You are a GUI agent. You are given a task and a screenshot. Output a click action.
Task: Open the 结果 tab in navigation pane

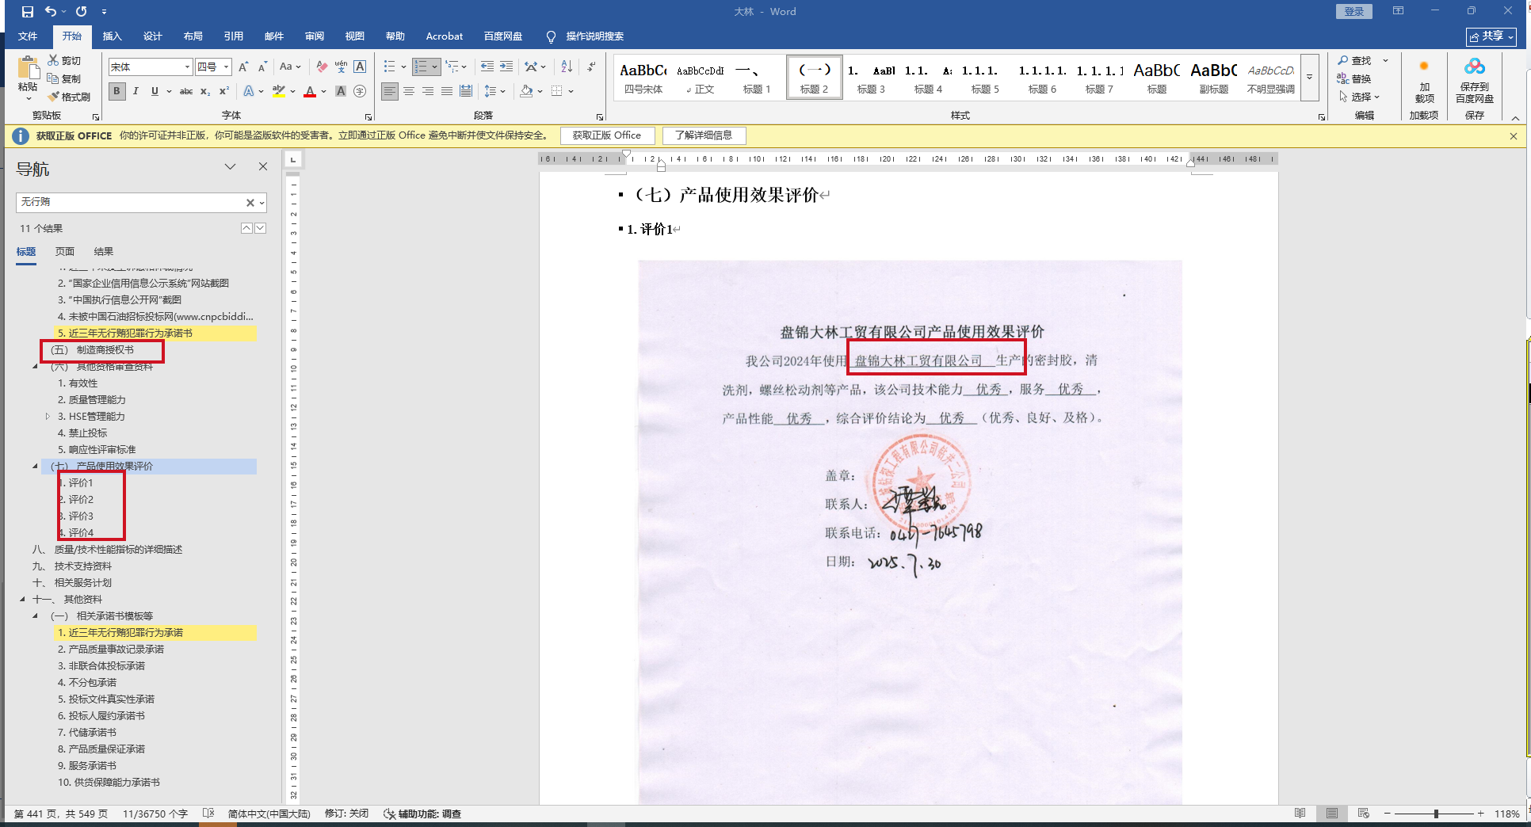pyautogui.click(x=104, y=251)
